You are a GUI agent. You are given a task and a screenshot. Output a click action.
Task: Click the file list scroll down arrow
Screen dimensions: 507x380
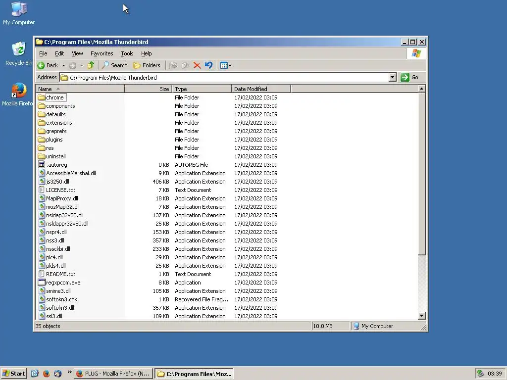click(422, 316)
